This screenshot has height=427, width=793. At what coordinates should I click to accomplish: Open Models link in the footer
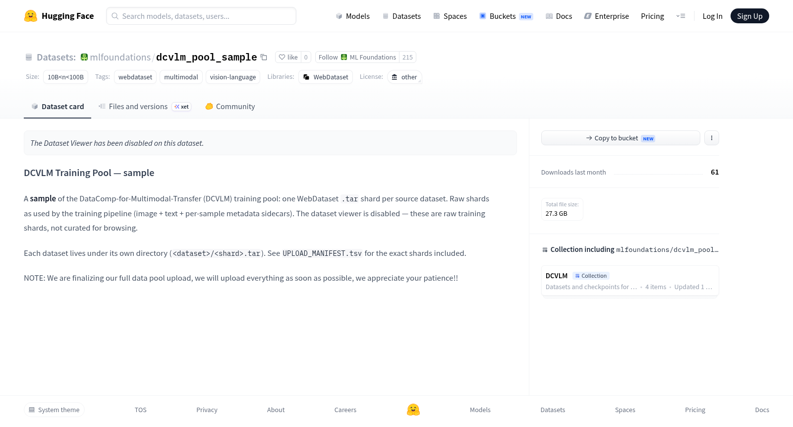coord(480,410)
